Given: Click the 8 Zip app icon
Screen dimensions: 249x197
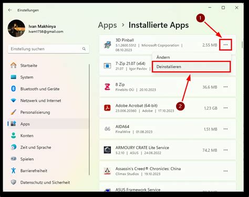Looking at the screenshot, I should 107,87.
